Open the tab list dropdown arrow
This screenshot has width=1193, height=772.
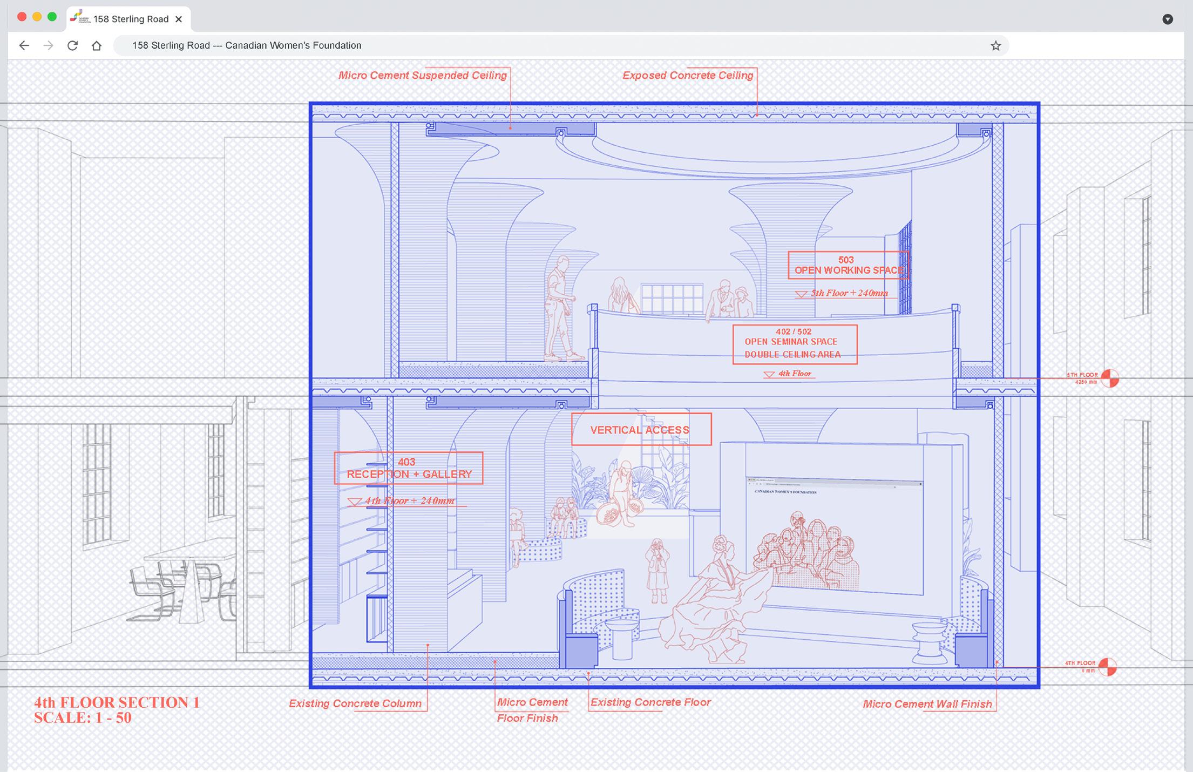(x=1167, y=19)
